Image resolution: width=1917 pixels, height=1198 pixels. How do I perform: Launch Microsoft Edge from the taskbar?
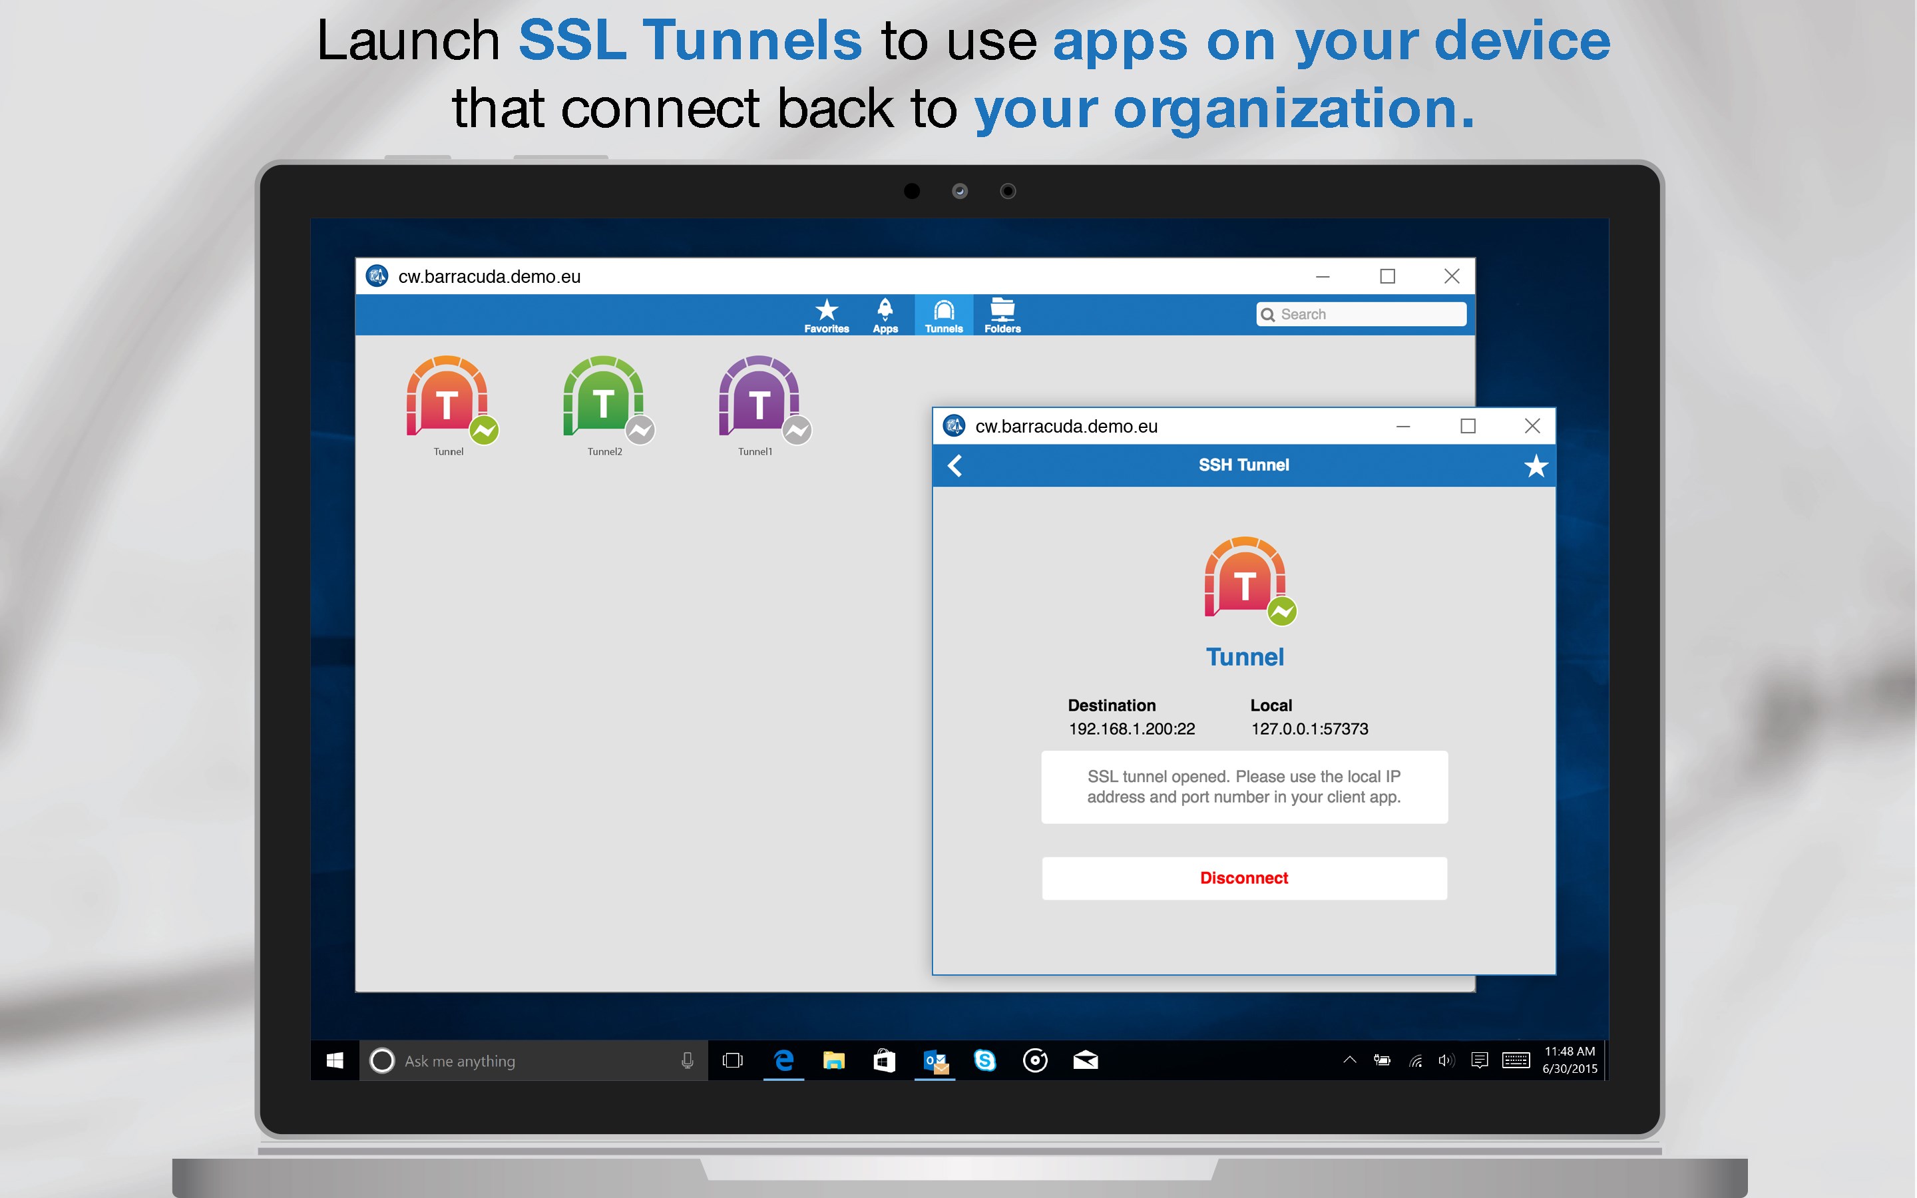pyautogui.click(x=783, y=1060)
